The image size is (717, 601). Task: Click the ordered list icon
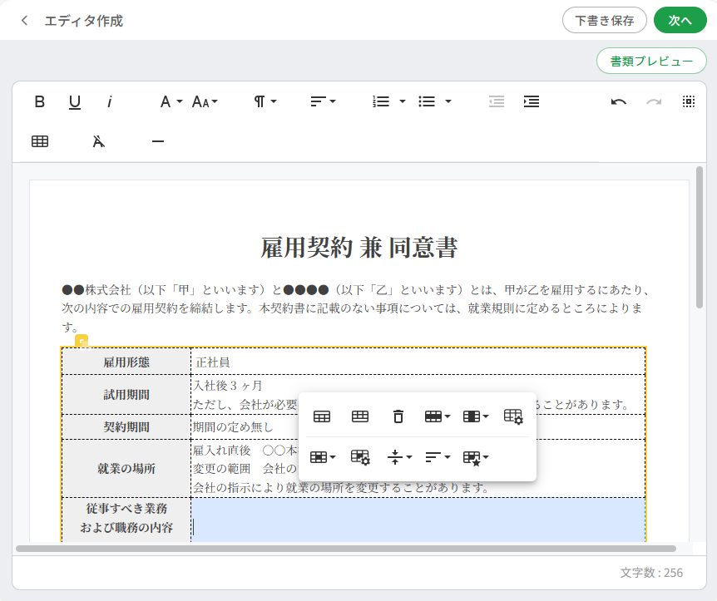click(381, 101)
